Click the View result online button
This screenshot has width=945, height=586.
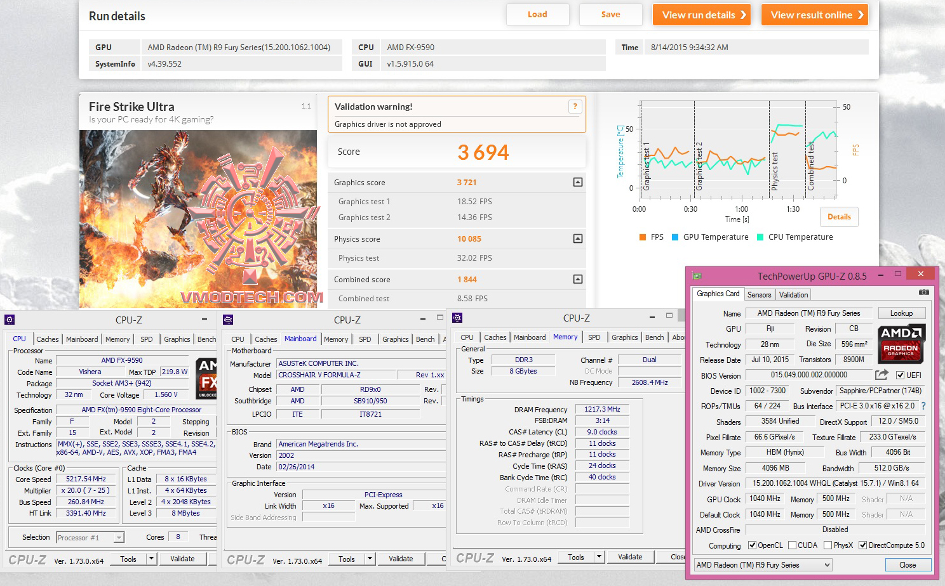pyautogui.click(x=815, y=15)
